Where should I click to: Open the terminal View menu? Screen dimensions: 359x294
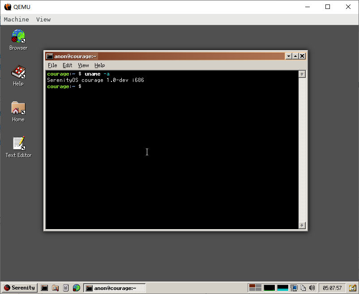click(x=83, y=65)
